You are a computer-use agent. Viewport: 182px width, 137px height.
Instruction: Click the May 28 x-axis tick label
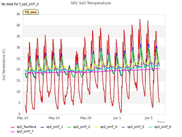pos(86,118)
